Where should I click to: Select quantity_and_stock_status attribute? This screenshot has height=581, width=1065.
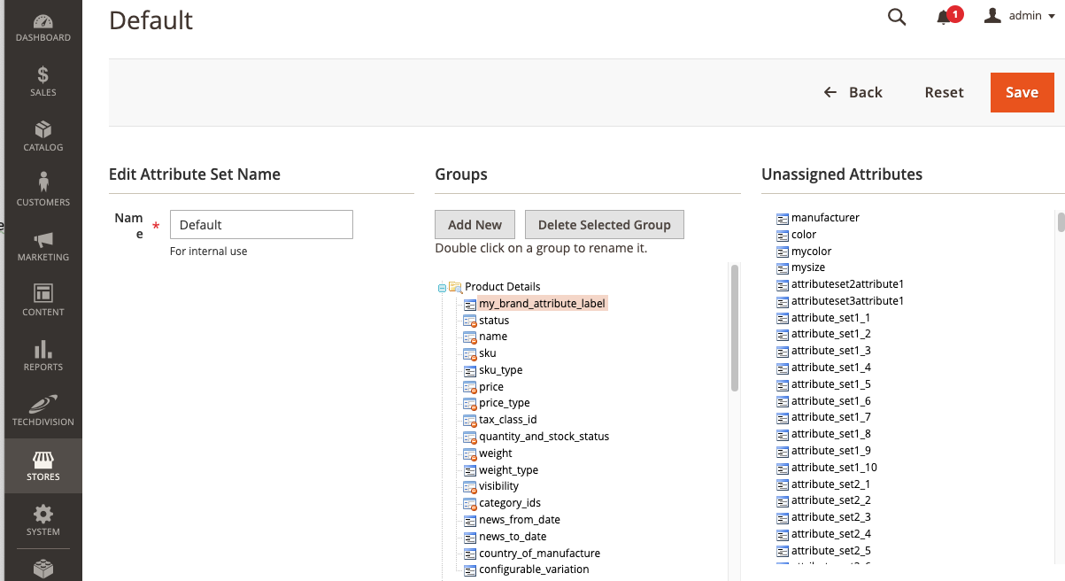tap(544, 437)
